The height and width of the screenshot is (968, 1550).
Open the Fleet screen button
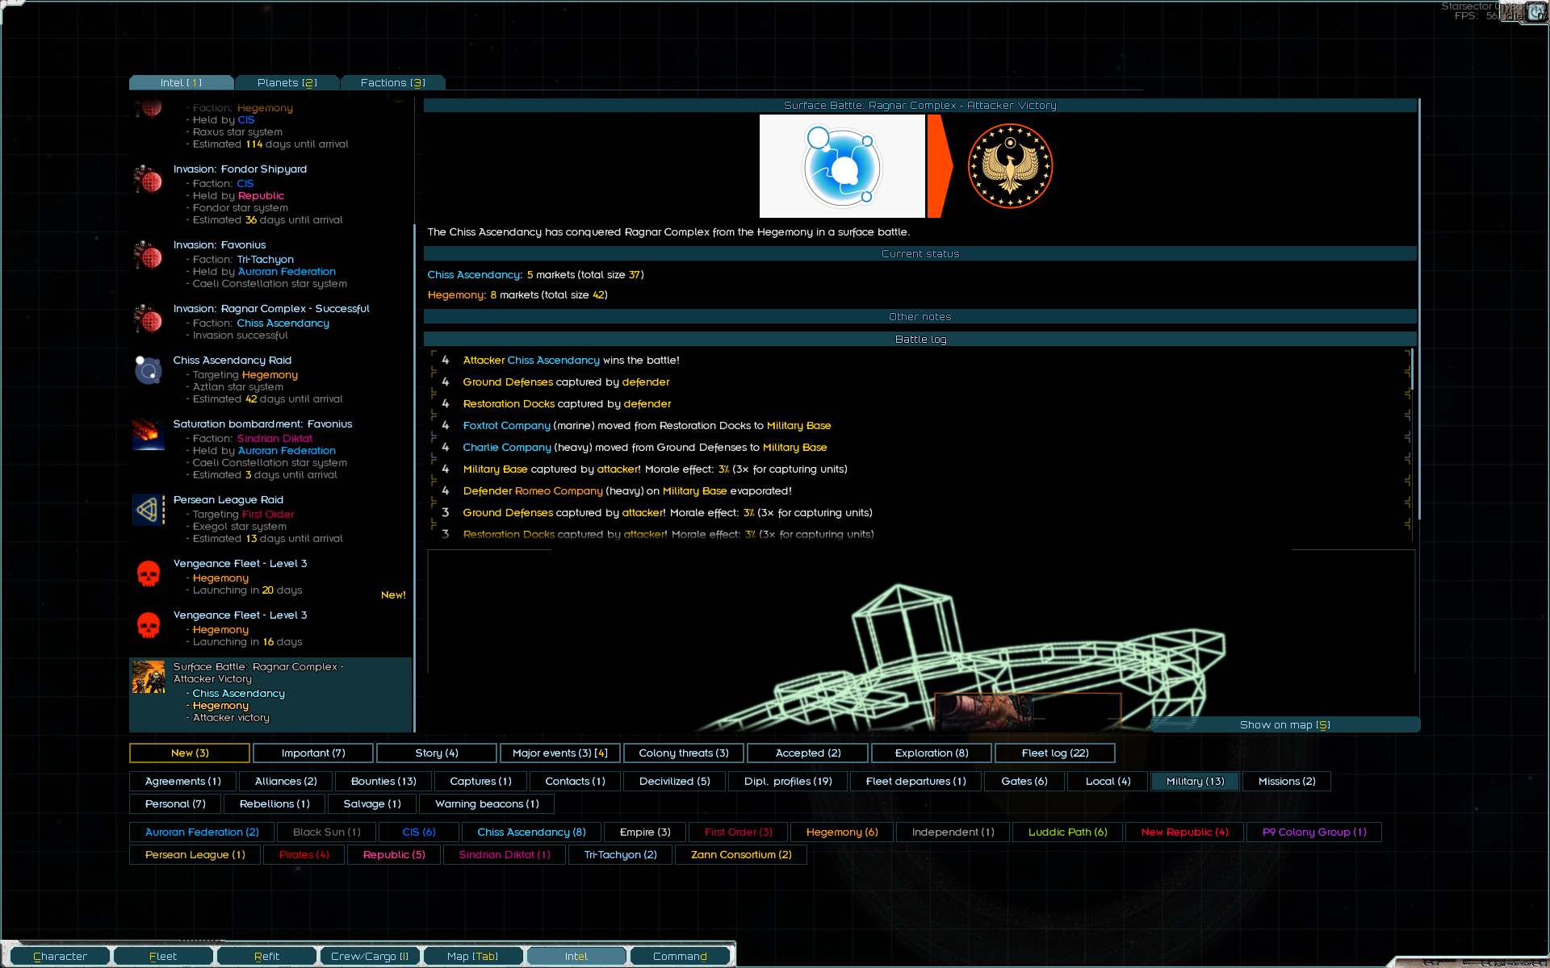point(163,956)
